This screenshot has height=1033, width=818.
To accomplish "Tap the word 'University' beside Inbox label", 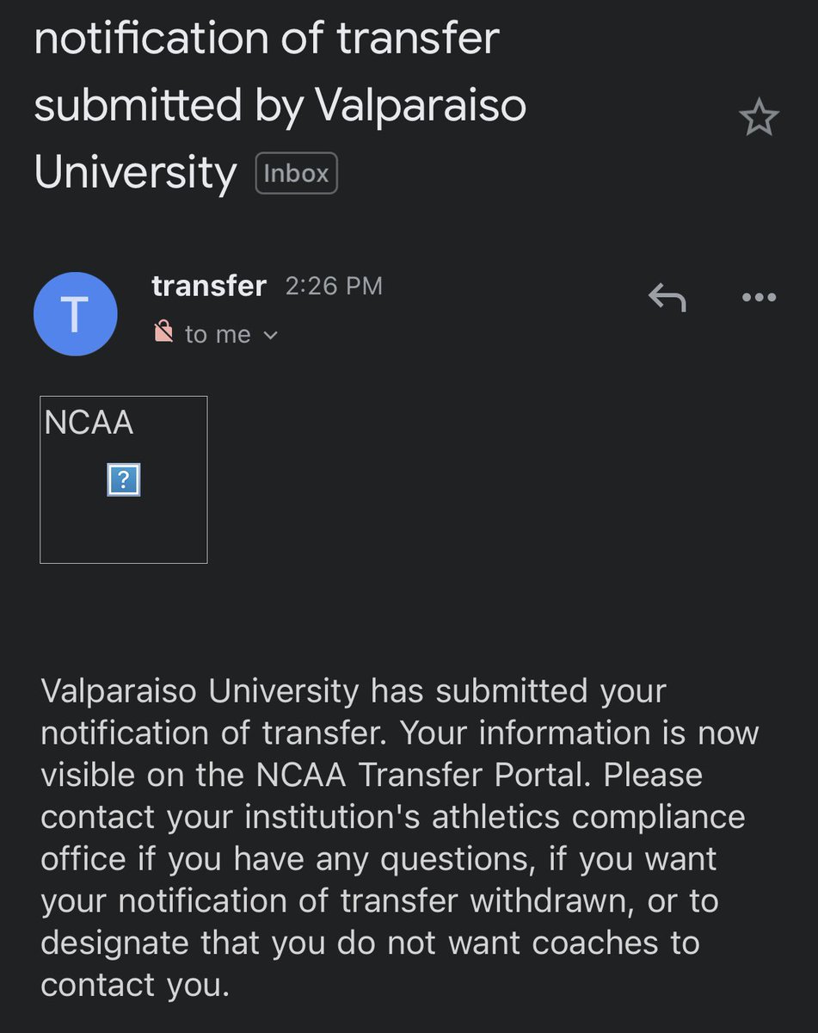I will [x=135, y=173].
